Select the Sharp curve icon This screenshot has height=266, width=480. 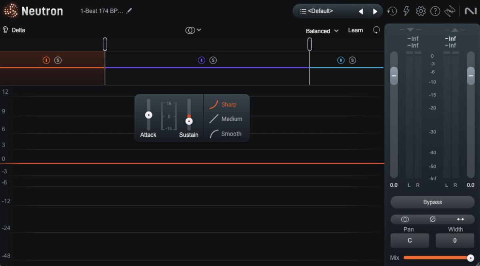tap(214, 104)
